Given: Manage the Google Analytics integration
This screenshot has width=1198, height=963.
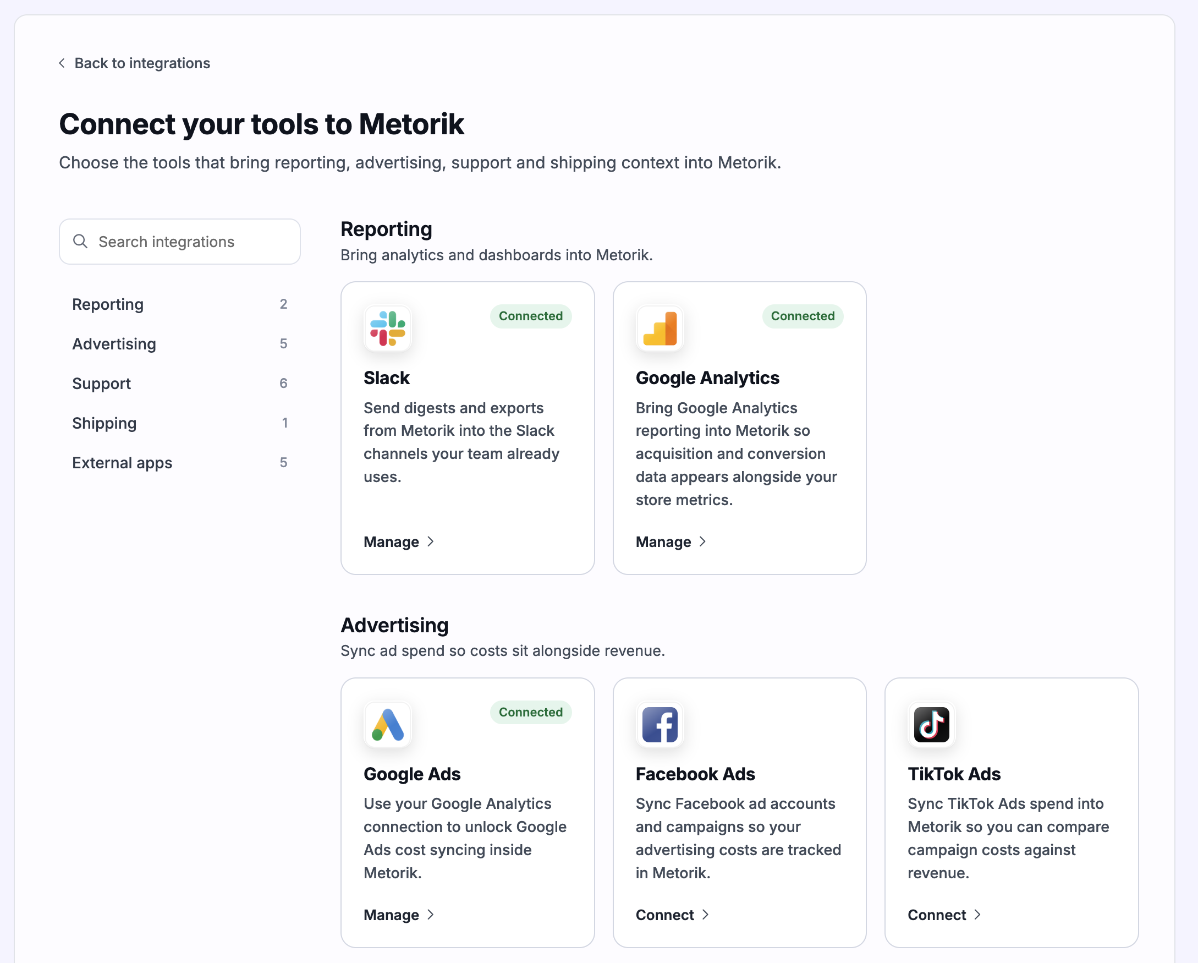Looking at the screenshot, I should (671, 541).
